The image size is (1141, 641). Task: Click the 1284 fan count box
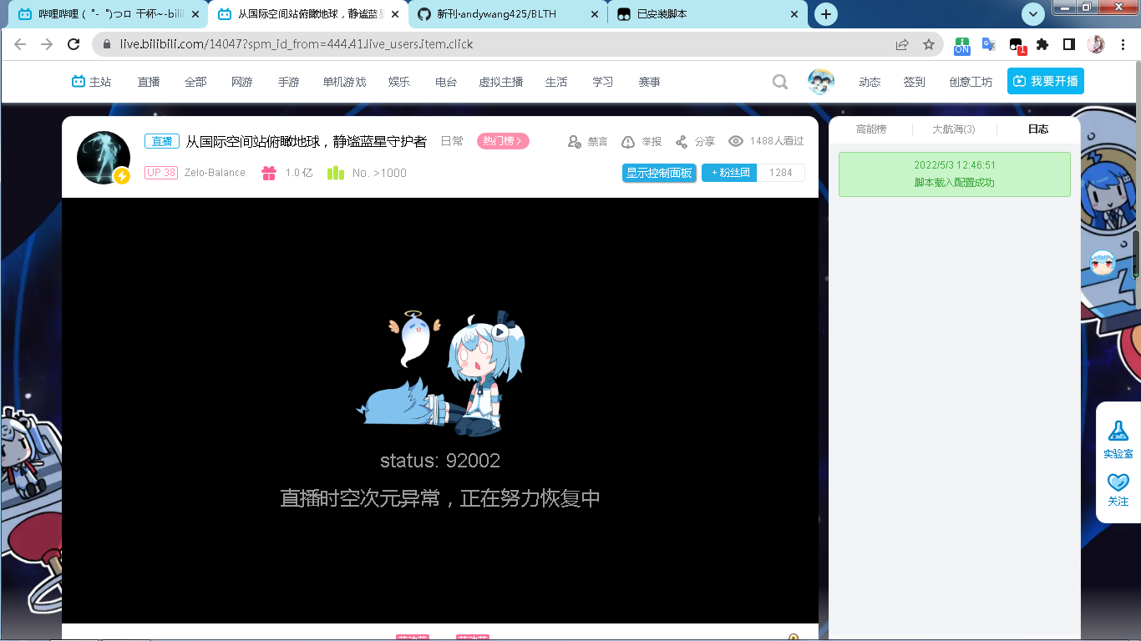point(781,173)
